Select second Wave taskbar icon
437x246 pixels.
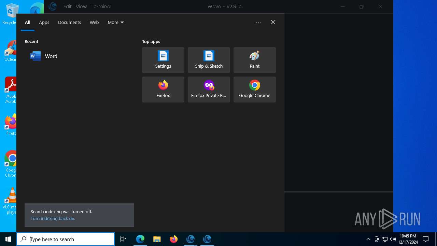pos(207,239)
